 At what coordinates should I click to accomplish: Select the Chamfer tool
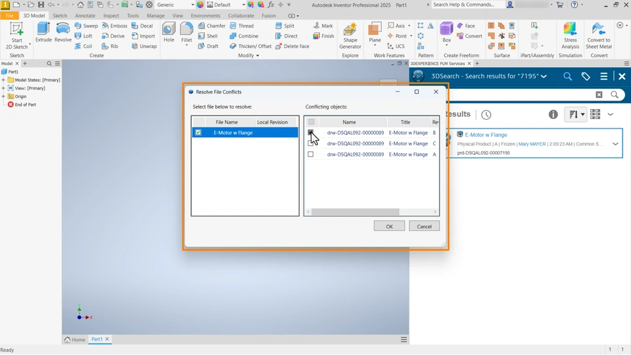click(212, 26)
